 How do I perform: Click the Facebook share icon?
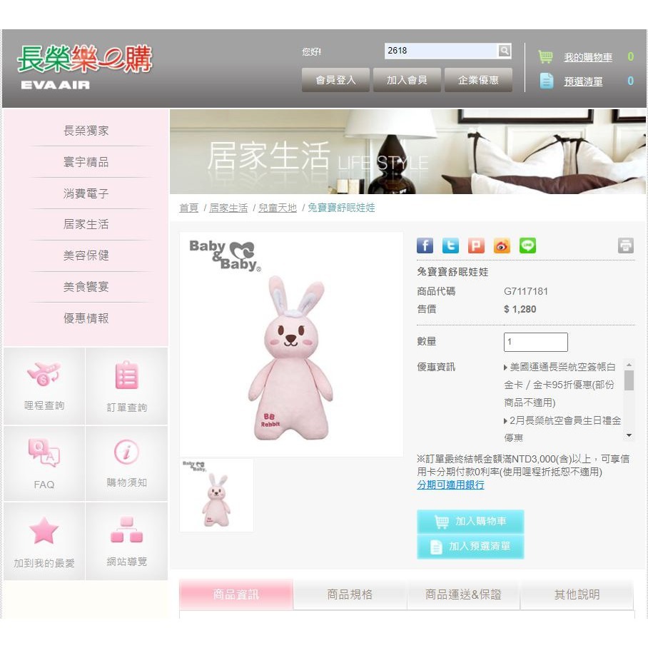click(x=425, y=246)
